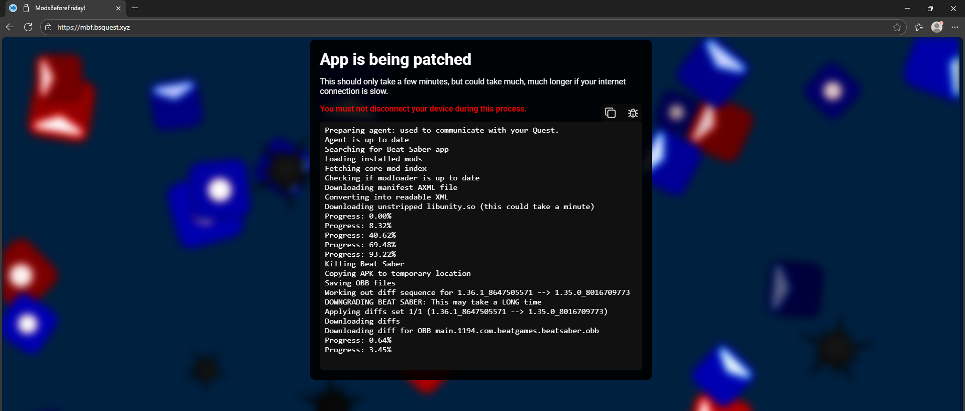965x411 pixels.
Task: Click the red do-not-disconnect warning text
Action: pyautogui.click(x=423, y=109)
